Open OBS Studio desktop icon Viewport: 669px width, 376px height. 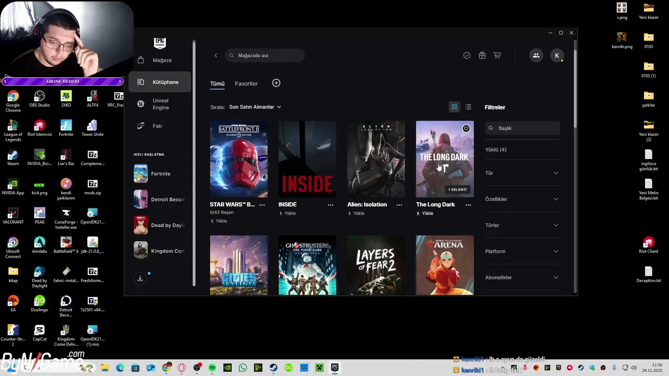[39, 99]
